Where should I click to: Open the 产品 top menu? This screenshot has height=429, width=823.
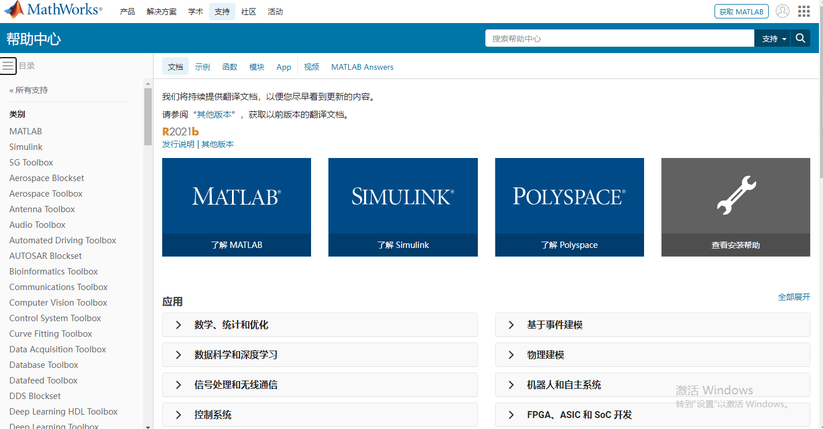(128, 12)
